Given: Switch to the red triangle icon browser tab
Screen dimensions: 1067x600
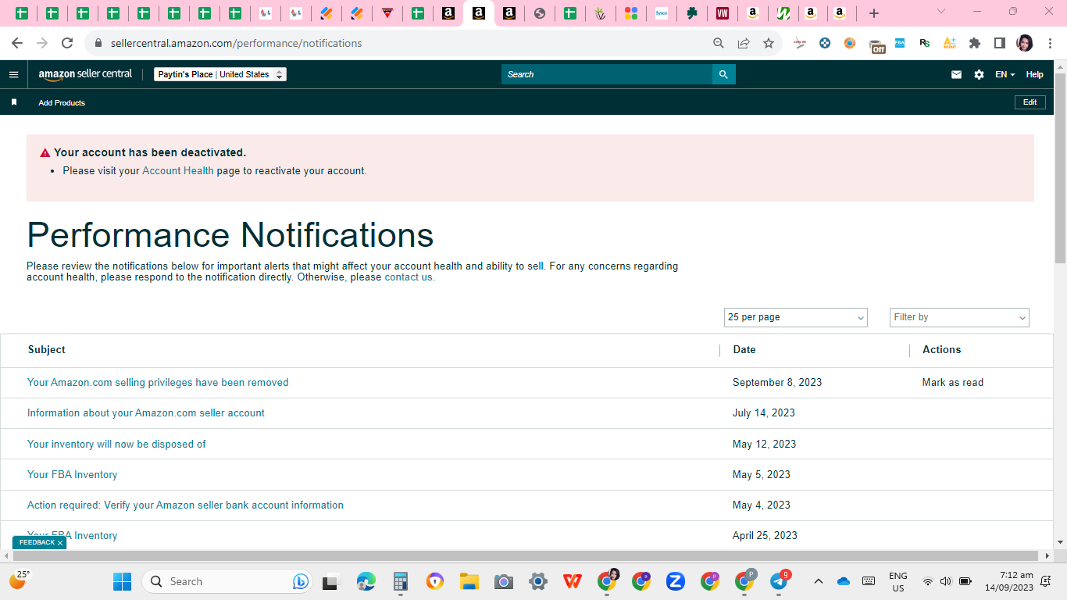Looking at the screenshot, I should tap(387, 13).
